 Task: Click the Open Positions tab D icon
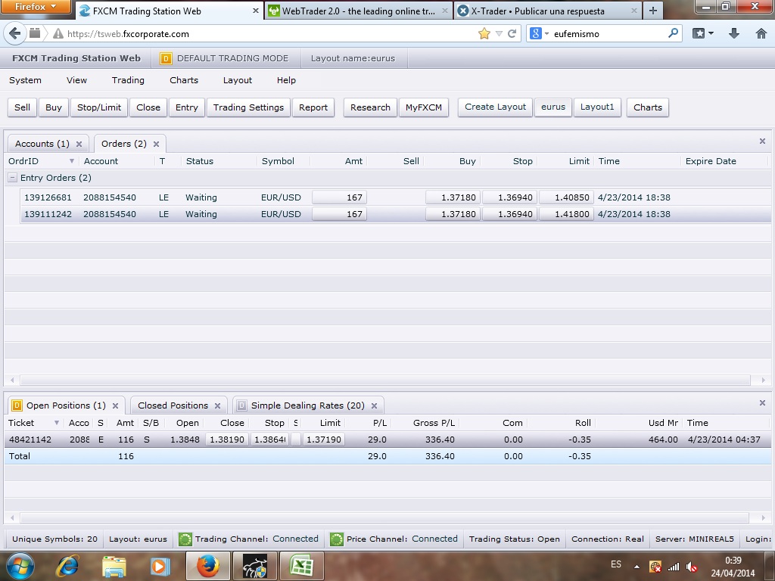click(x=17, y=405)
